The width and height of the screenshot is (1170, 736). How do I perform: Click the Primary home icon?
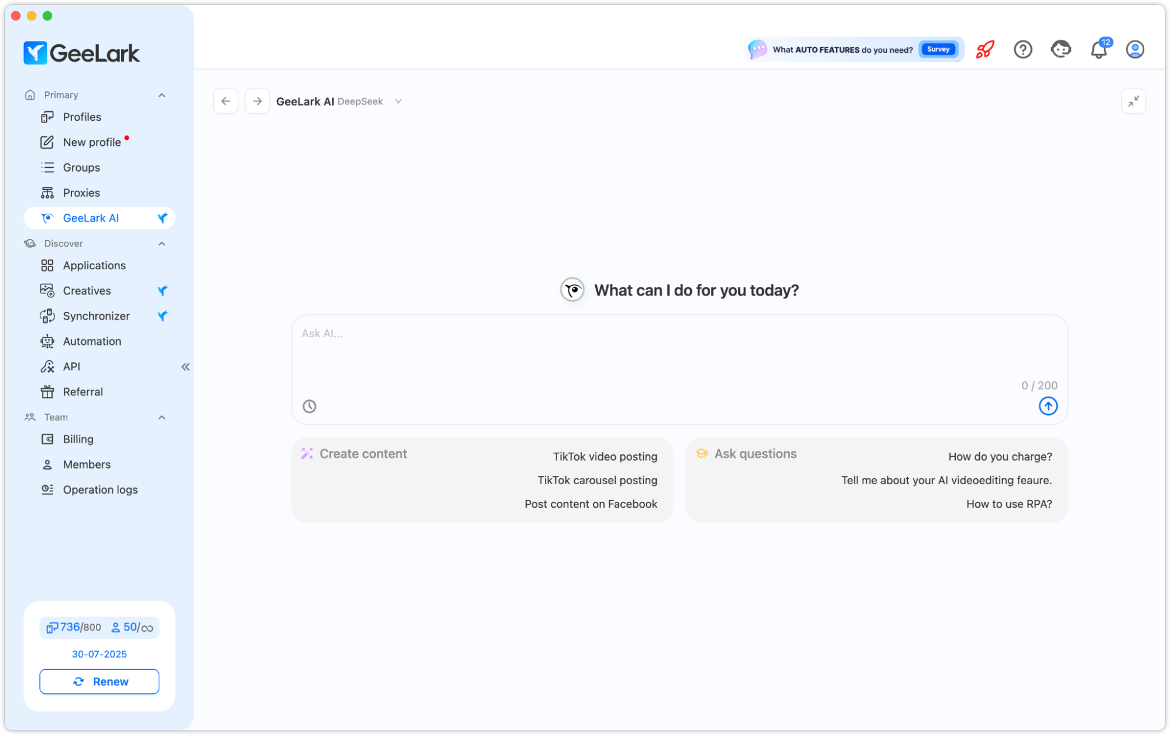30,95
